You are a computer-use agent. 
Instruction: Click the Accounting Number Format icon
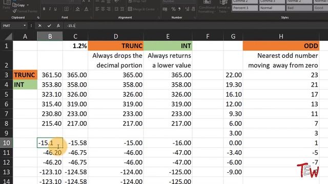[165, 9]
